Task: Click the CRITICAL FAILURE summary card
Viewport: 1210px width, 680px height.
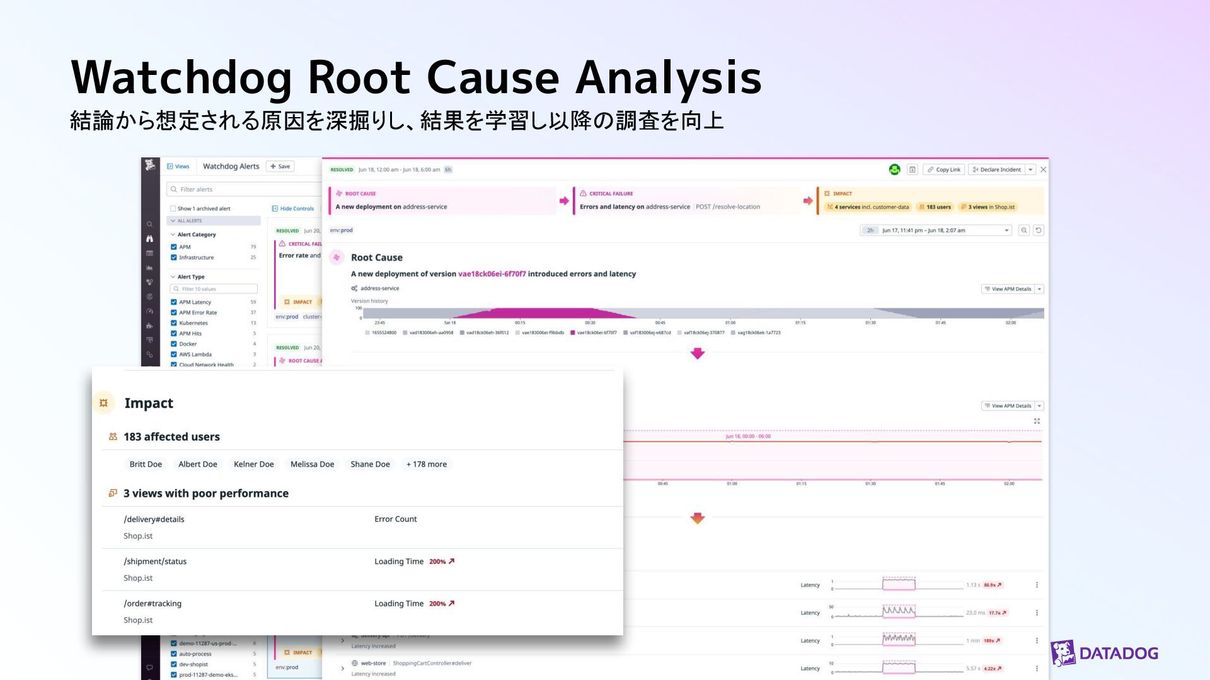Action: 686,200
